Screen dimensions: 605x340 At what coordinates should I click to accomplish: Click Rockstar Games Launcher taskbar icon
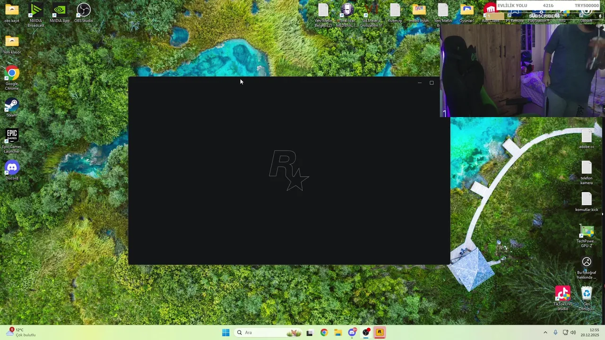(x=380, y=332)
